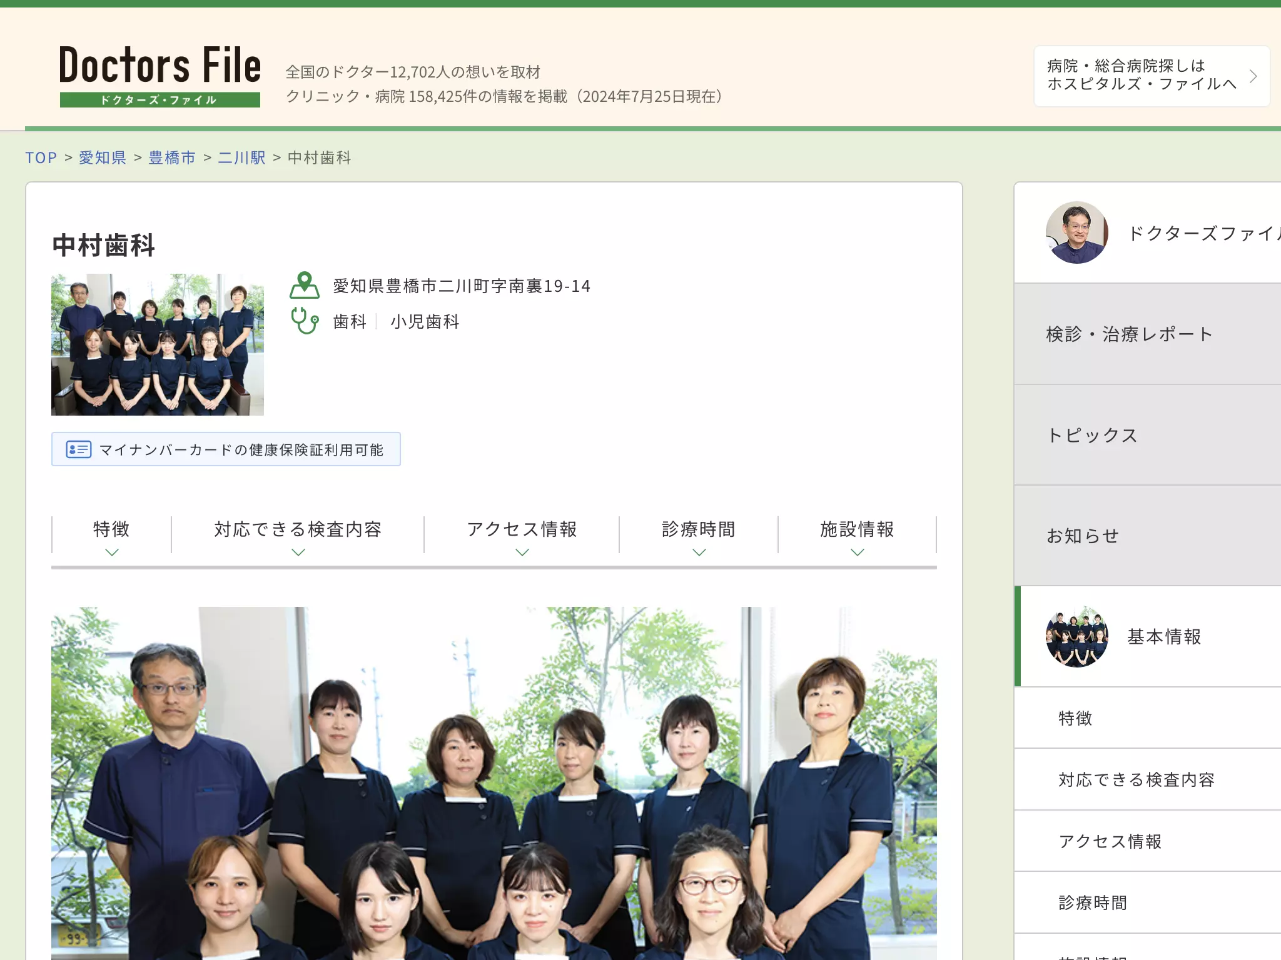Select the 対応できる検査内容 tab

tap(298, 536)
